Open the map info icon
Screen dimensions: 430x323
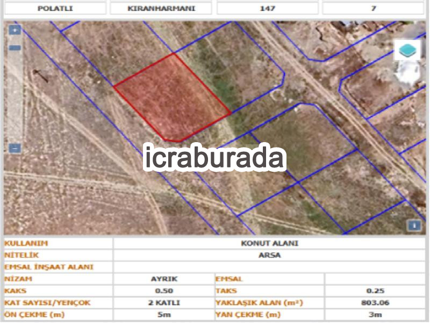414,226
